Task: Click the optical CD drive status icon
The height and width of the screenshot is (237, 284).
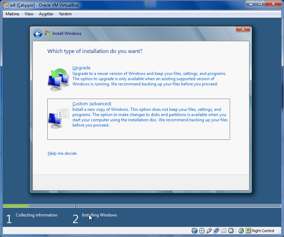Action: click(x=202, y=231)
